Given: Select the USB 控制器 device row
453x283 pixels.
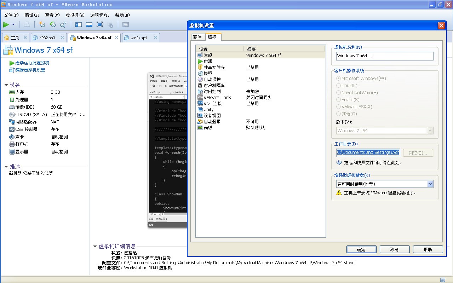Looking at the screenshot, I should point(47,129).
